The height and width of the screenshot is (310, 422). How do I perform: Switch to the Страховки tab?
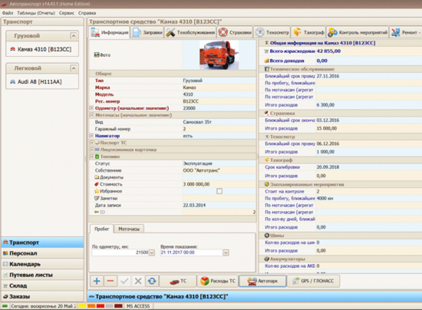pos(235,33)
